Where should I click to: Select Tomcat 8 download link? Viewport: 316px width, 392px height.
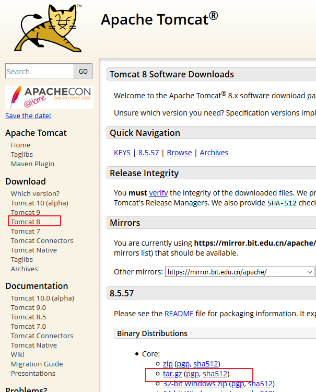[x=25, y=222]
